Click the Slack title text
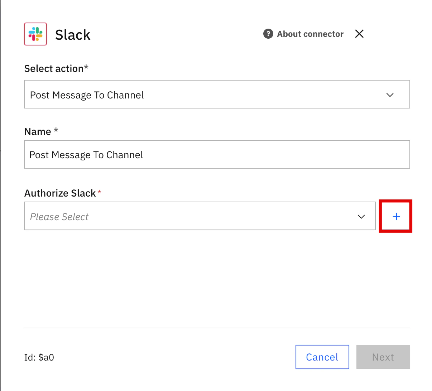Image resolution: width=432 pixels, height=391 pixels. pos(73,35)
